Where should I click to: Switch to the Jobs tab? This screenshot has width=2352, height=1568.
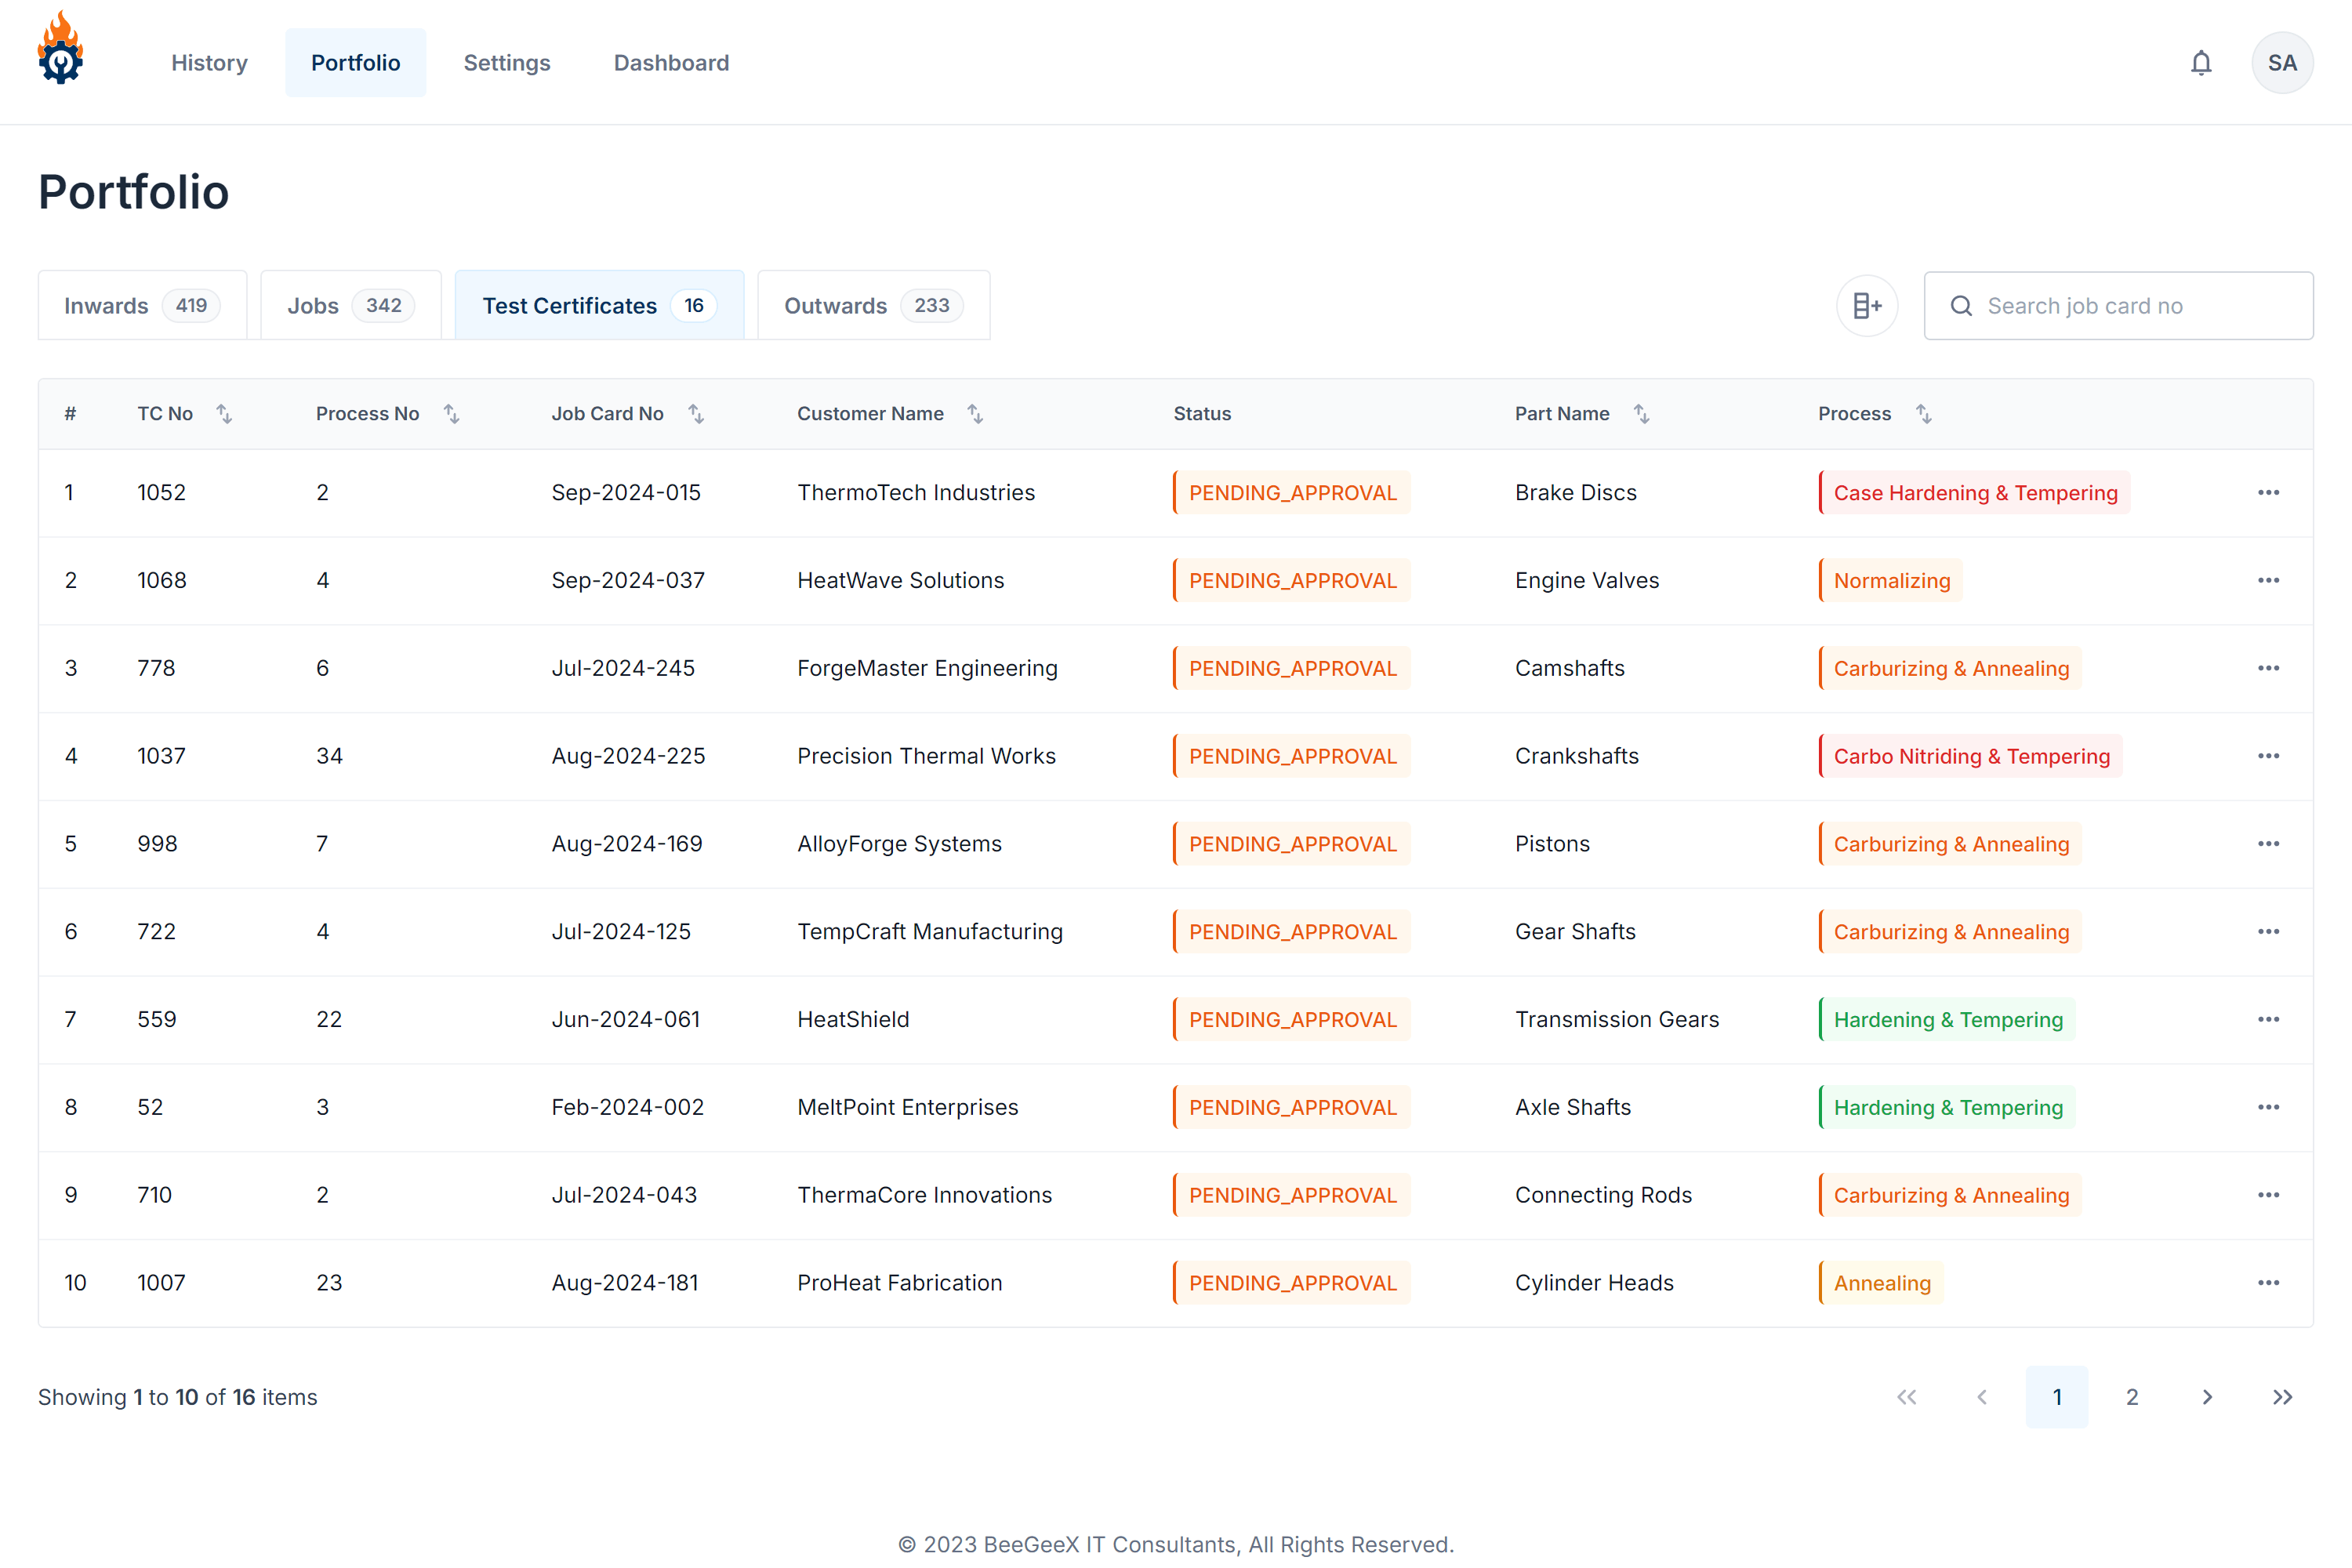(x=350, y=306)
